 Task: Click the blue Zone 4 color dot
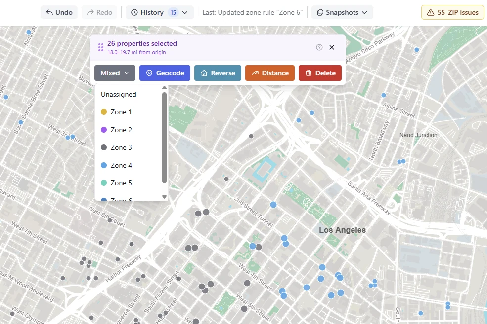104,165
